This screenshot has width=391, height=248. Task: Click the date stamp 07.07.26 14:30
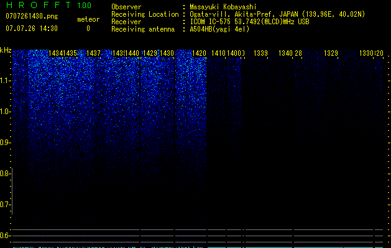(x=32, y=29)
